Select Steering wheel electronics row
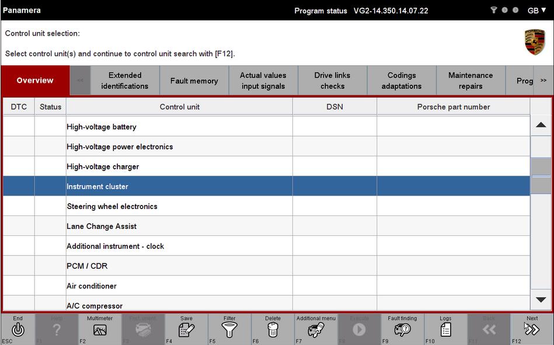Image resolution: width=554 pixels, height=345 pixels. (x=266, y=206)
